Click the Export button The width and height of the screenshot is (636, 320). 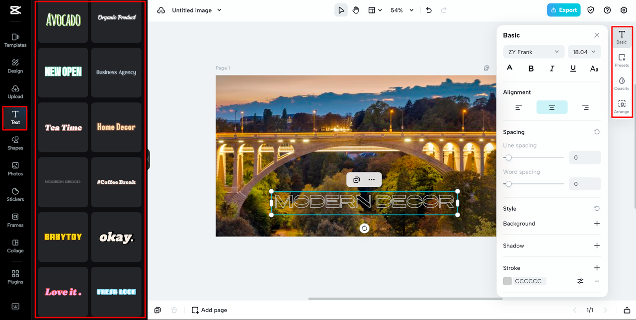tap(564, 10)
